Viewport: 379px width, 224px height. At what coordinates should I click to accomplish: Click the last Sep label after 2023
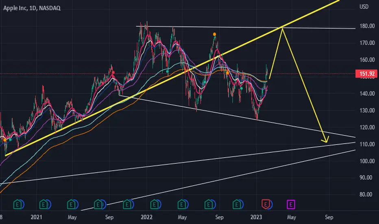(x=329, y=217)
